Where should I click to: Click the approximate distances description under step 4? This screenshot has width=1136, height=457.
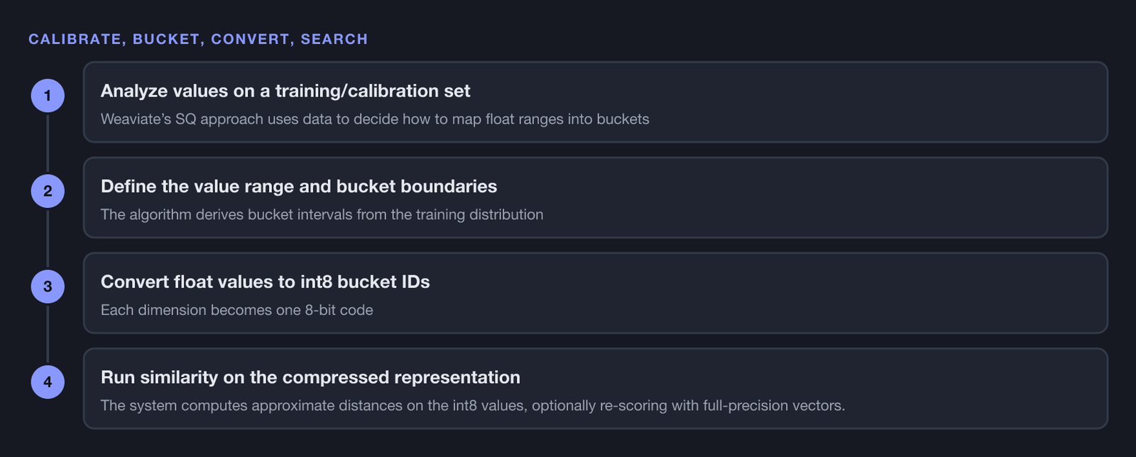tap(473, 406)
